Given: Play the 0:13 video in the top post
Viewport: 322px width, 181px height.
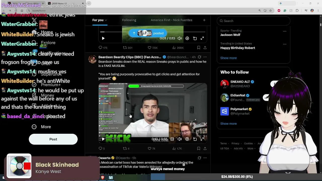Looking at the screenshot, I should click(x=103, y=38).
